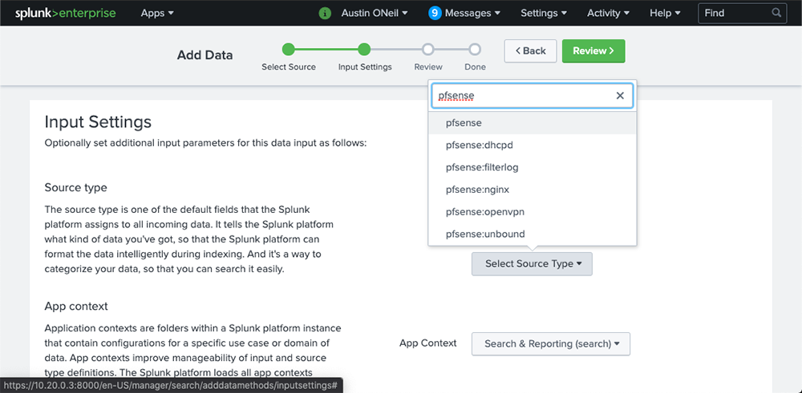Open the Apps dropdown menu
The image size is (802, 393).
pyautogui.click(x=157, y=13)
